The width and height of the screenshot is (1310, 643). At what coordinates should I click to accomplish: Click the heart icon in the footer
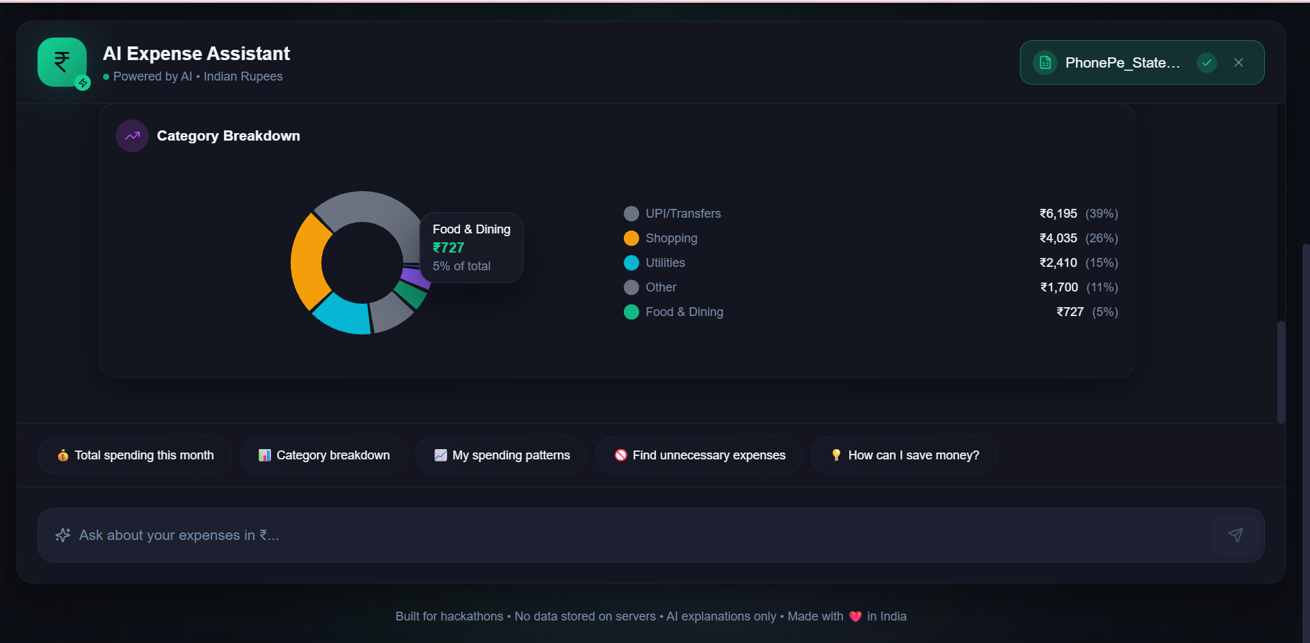tap(855, 616)
